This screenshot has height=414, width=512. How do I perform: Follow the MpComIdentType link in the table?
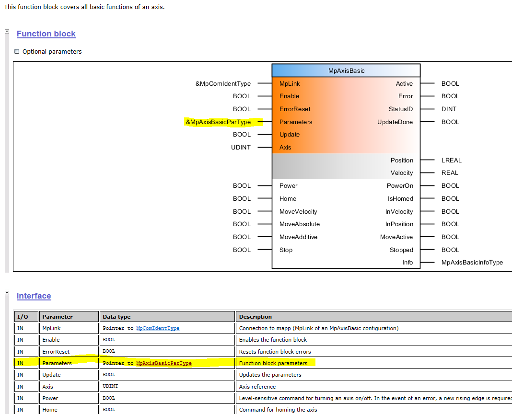coord(158,328)
